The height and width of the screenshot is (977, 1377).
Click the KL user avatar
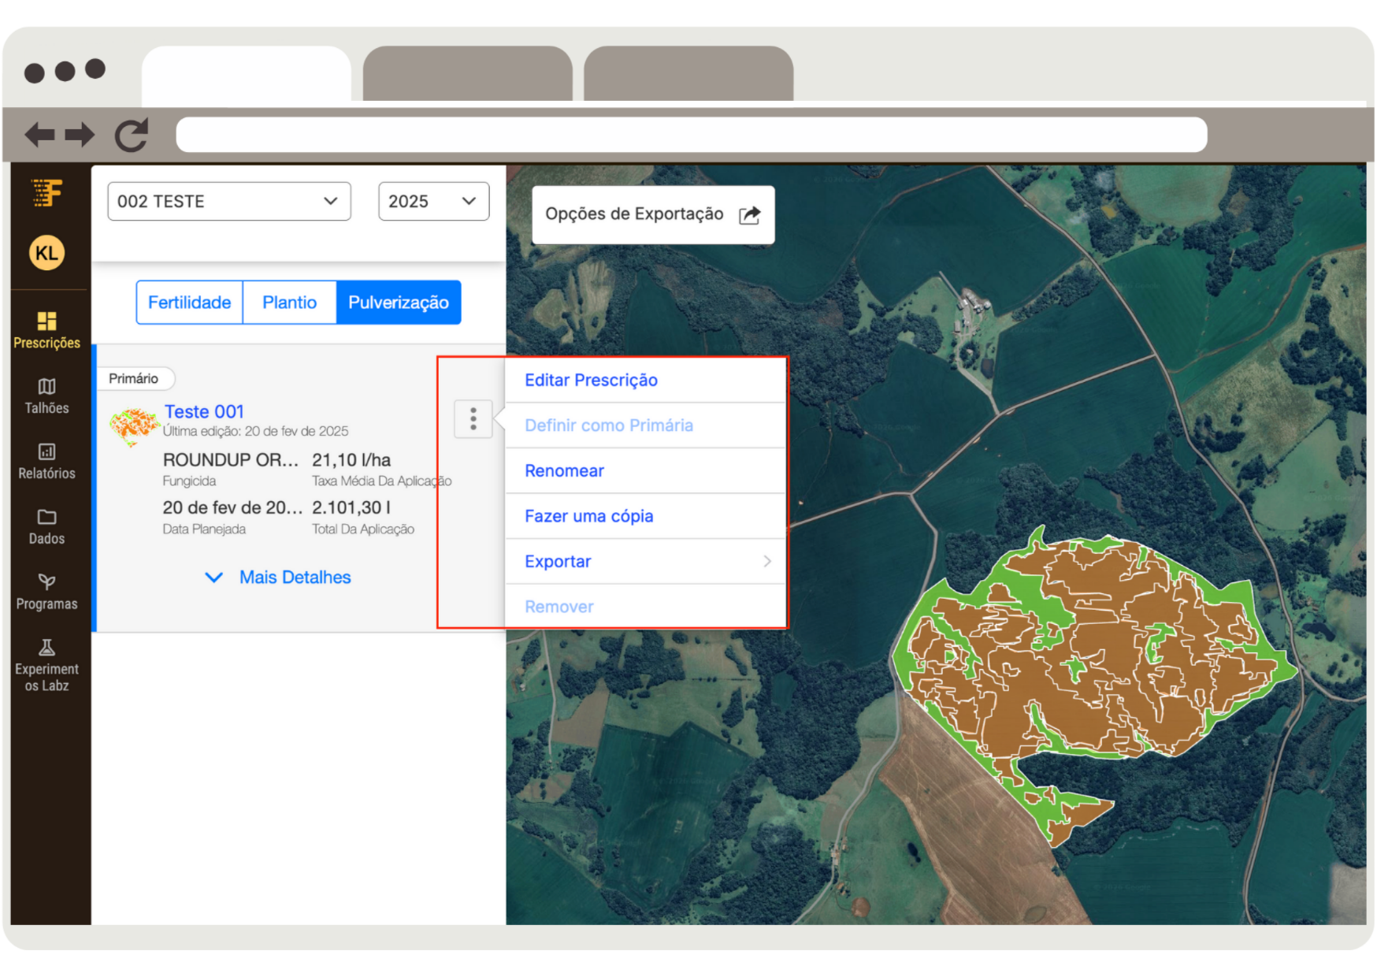pos(46,253)
